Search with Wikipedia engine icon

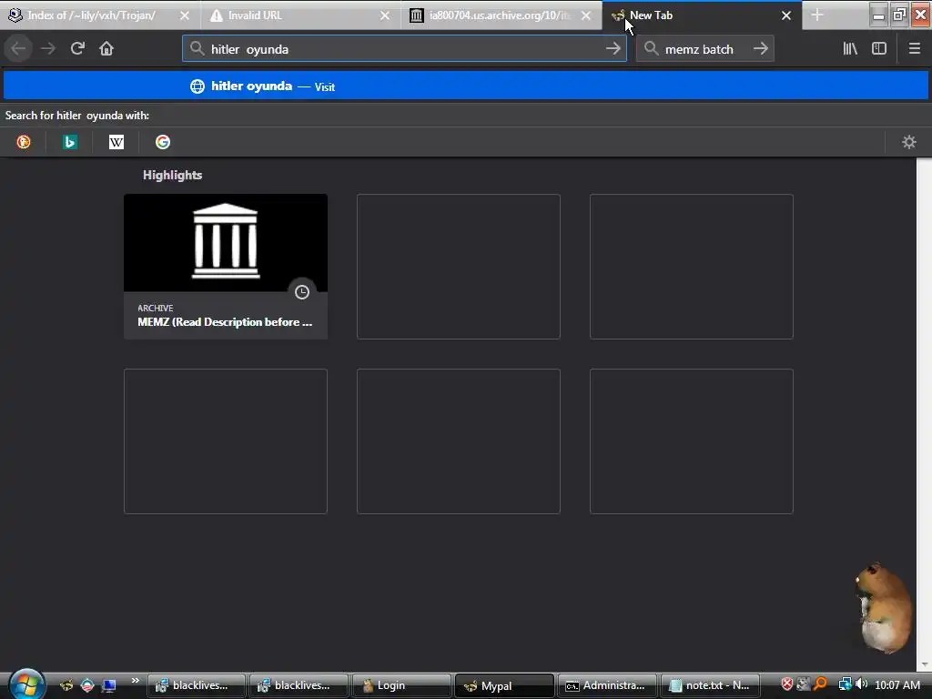pyautogui.click(x=116, y=142)
